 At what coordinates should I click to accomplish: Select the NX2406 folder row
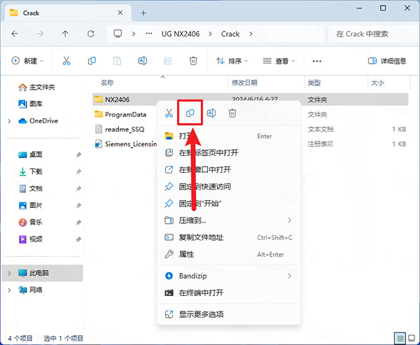pyautogui.click(x=250, y=99)
